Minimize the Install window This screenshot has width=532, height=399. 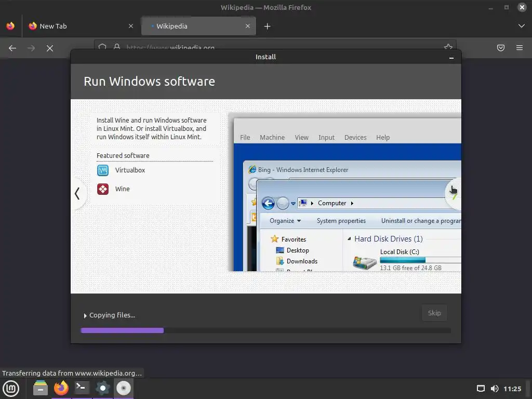(x=451, y=58)
